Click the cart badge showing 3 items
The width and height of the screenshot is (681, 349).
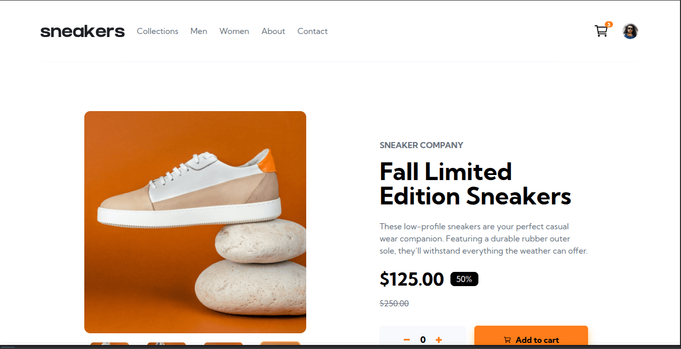tap(608, 24)
